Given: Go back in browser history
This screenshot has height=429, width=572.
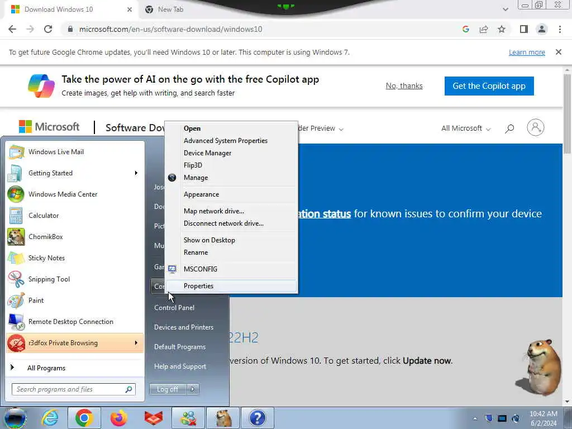Looking at the screenshot, I should coord(12,29).
